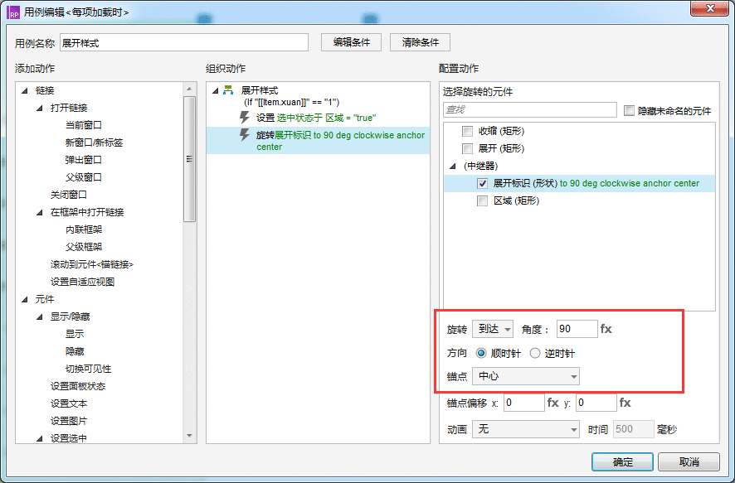Collapse the 链接 tree group

[x=24, y=90]
